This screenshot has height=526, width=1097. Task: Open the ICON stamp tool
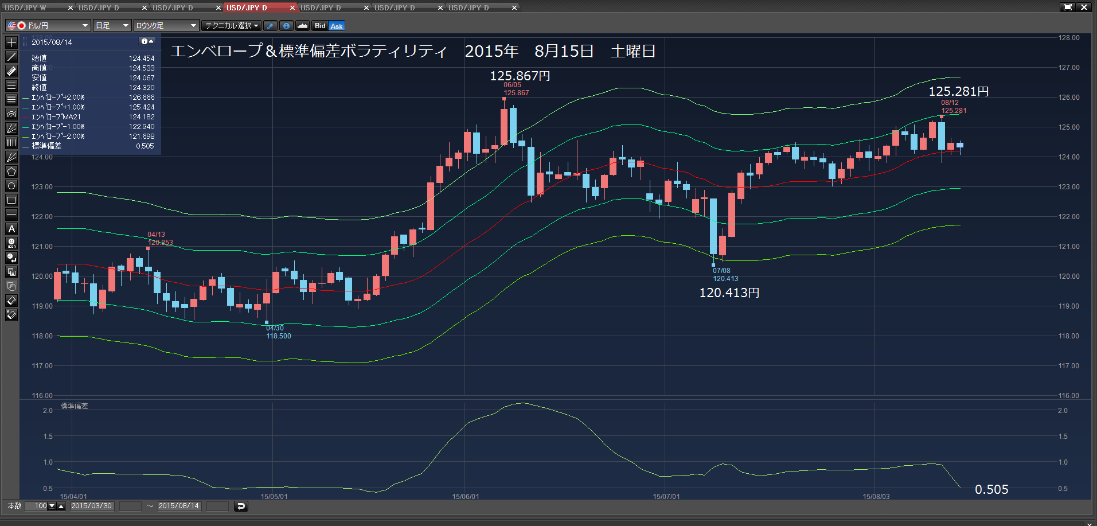point(11,243)
